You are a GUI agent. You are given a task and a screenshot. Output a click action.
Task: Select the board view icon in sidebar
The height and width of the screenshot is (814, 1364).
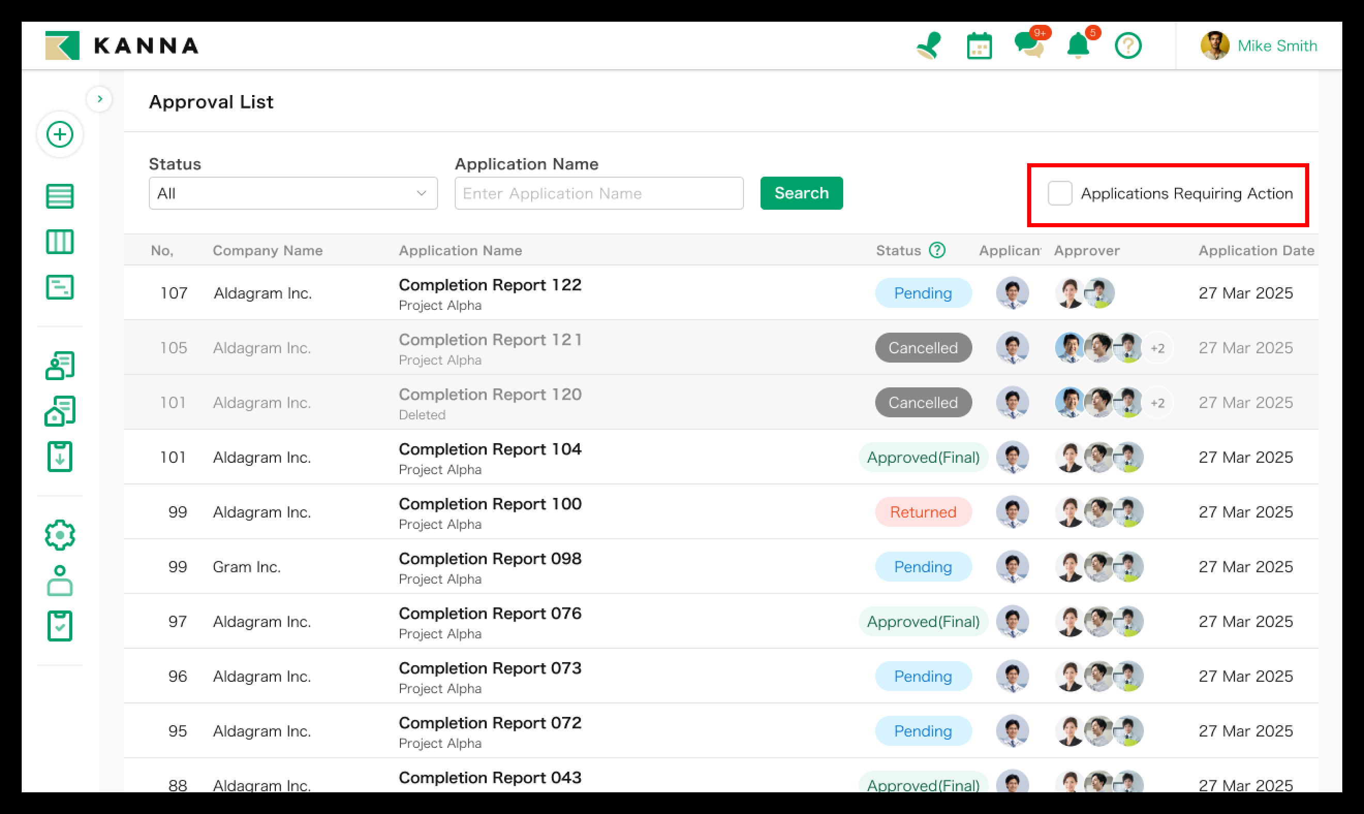point(60,241)
